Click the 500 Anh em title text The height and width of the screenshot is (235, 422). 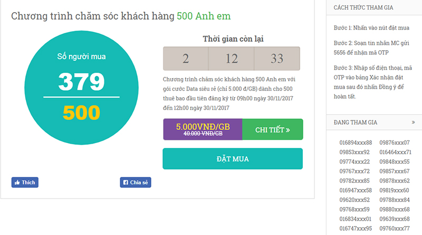pyautogui.click(x=204, y=16)
